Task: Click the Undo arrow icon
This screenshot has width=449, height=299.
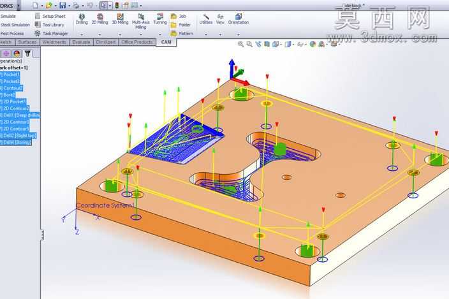Action: (x=90, y=5)
